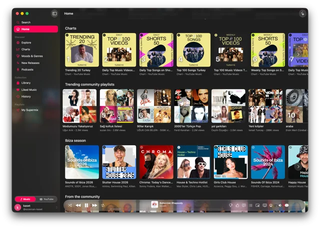This screenshot has width=320, height=228.
Task: Mute using the speaker icon
Action: tap(280, 206)
